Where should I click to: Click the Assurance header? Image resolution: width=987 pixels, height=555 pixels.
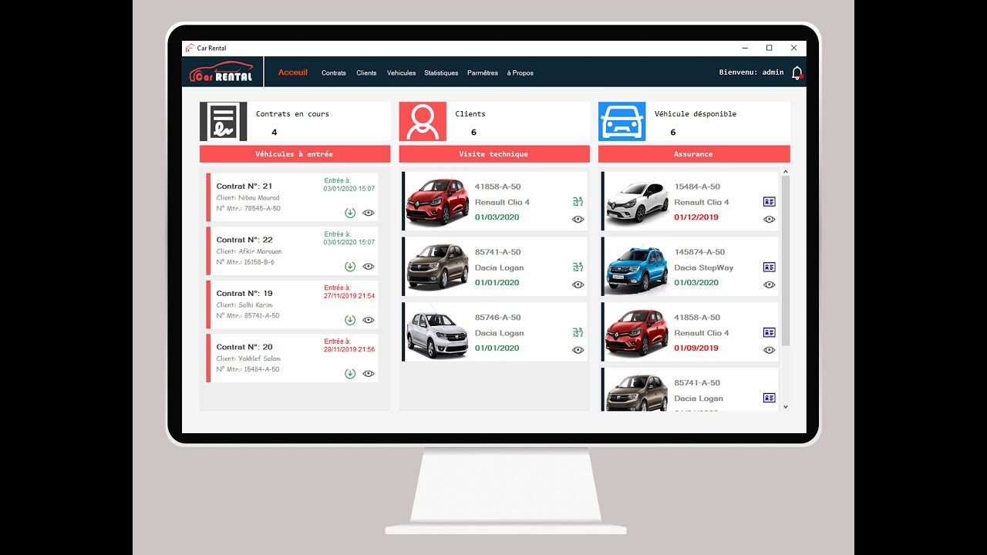tap(694, 154)
